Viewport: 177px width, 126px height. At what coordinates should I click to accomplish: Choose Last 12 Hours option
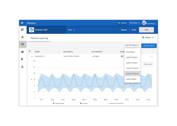tap(132, 68)
